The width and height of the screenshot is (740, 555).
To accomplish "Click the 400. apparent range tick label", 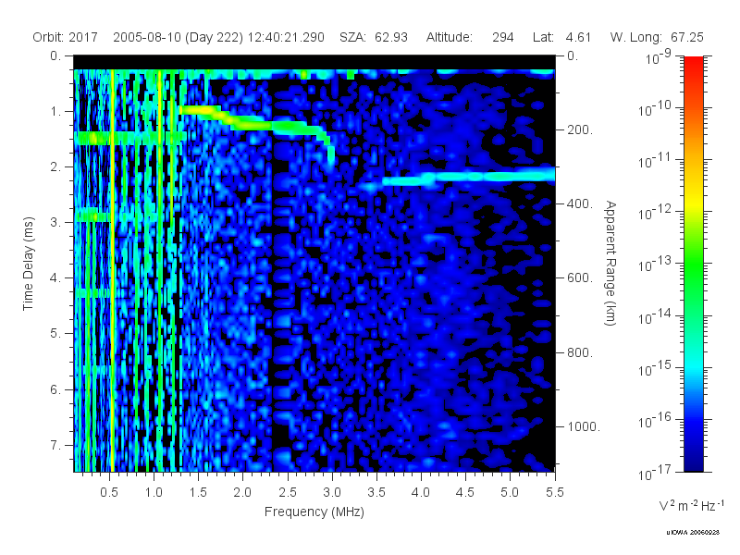I will (580, 203).
